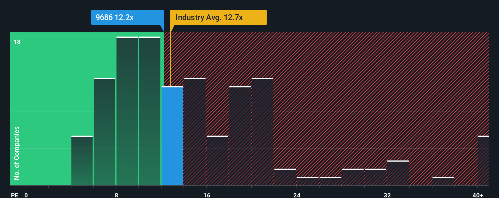Screen dimensions: 499x198
Task: Click the tall bar starting at PE 8
Action: click(127, 111)
